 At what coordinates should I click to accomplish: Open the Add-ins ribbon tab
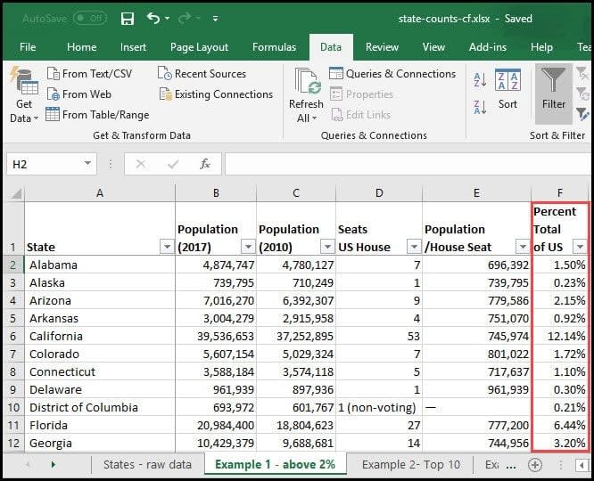pyautogui.click(x=488, y=47)
